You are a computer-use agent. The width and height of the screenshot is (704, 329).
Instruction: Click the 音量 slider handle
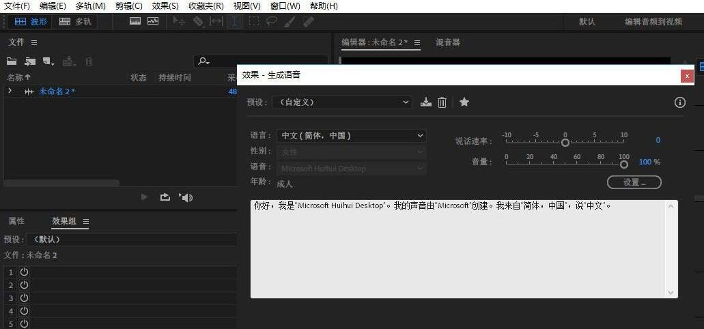[x=624, y=164]
